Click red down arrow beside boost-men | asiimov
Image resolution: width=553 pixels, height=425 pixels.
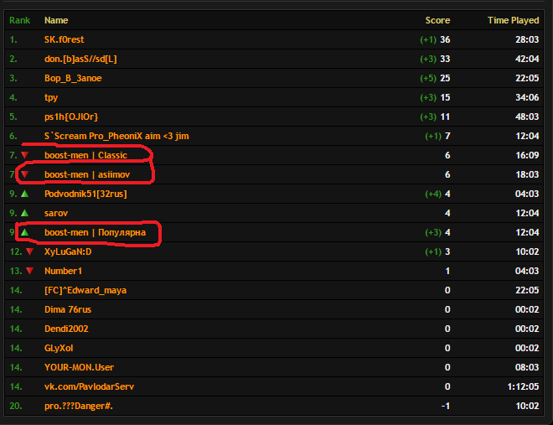click(24, 174)
